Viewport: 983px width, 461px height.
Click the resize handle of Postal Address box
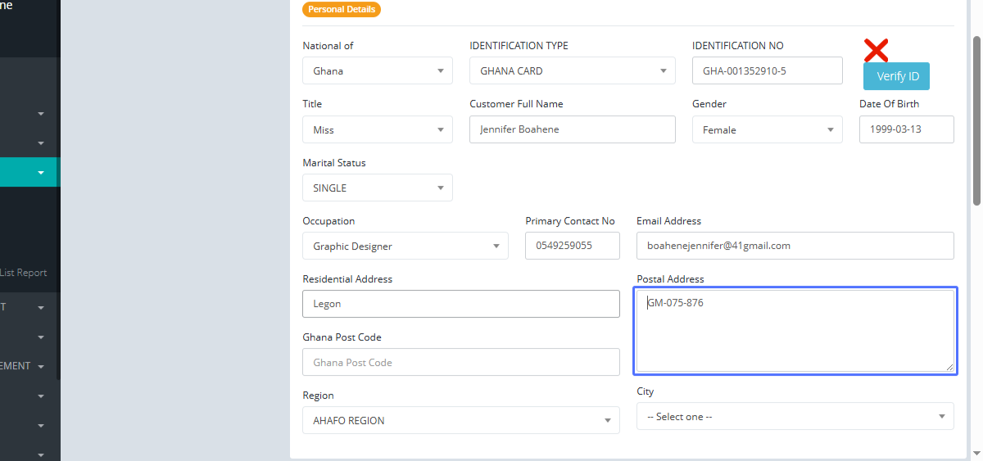pos(951,369)
